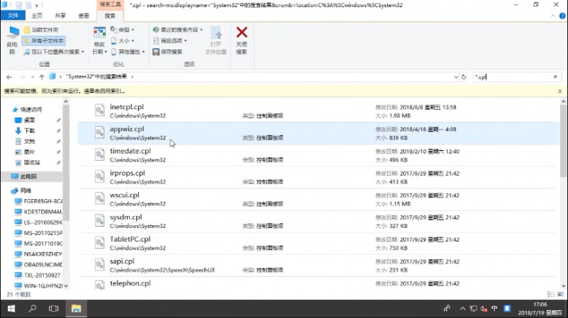The image size is (568, 318).
Task: Open Task View from the taskbar
Action: (x=54, y=309)
